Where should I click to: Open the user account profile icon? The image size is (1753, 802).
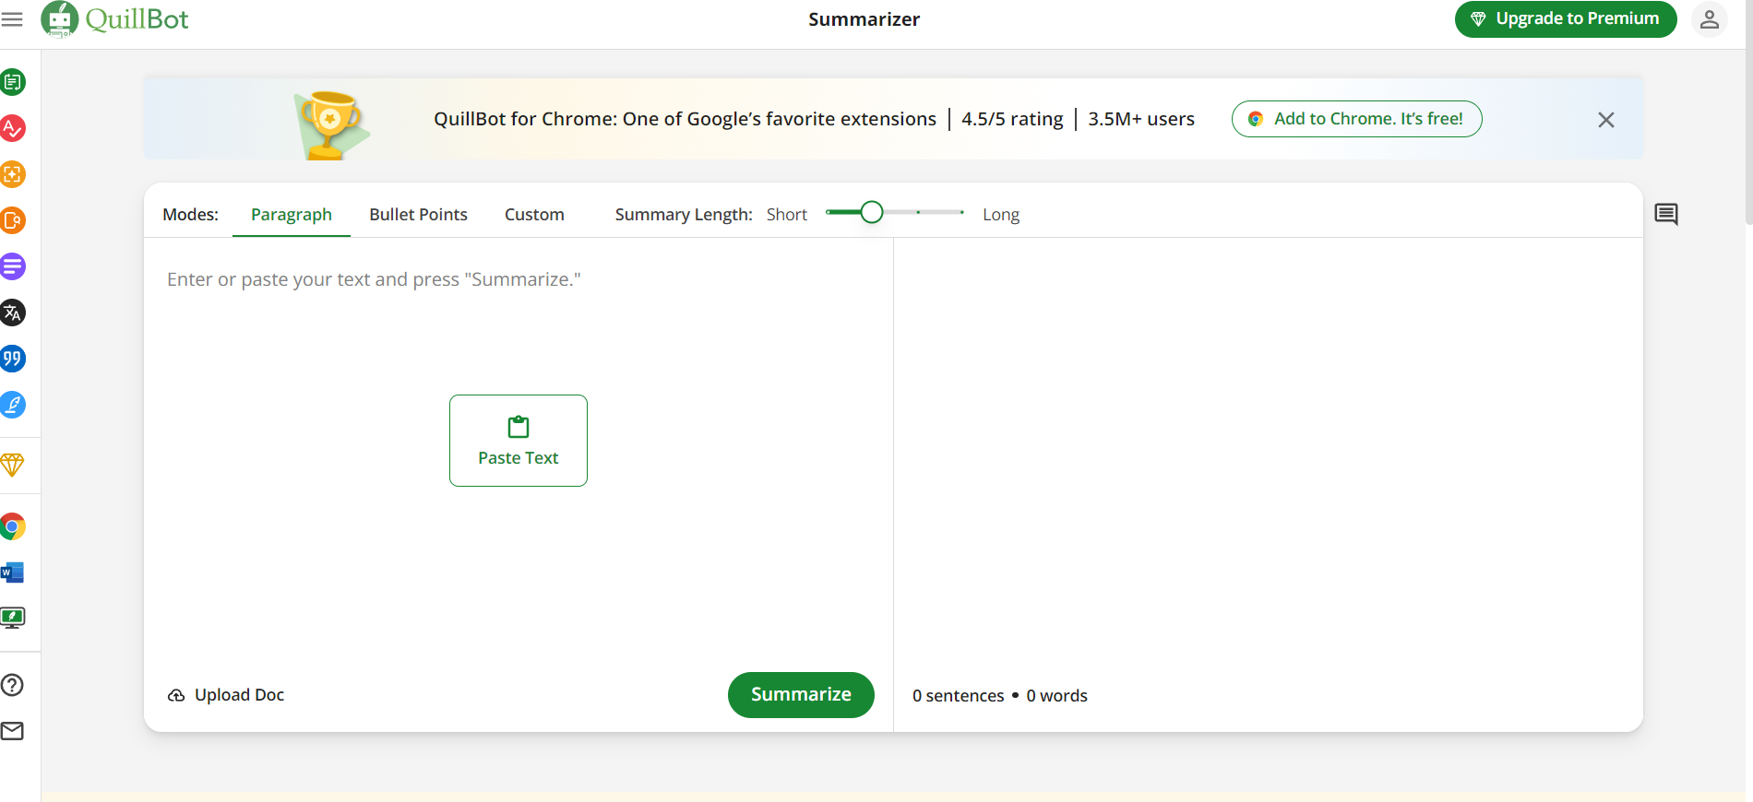point(1709,19)
